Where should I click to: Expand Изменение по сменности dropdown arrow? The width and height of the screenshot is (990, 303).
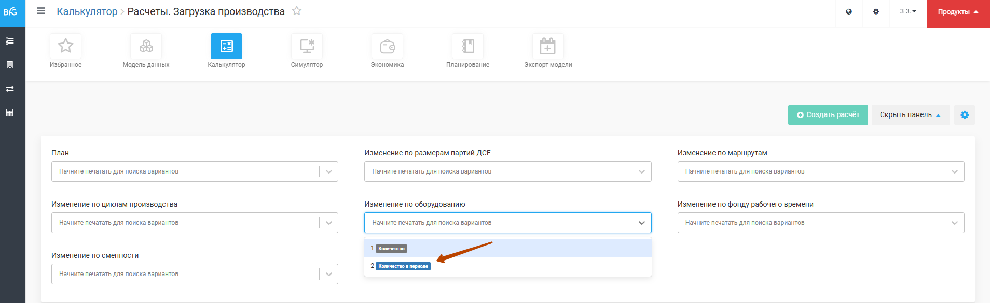click(x=329, y=274)
